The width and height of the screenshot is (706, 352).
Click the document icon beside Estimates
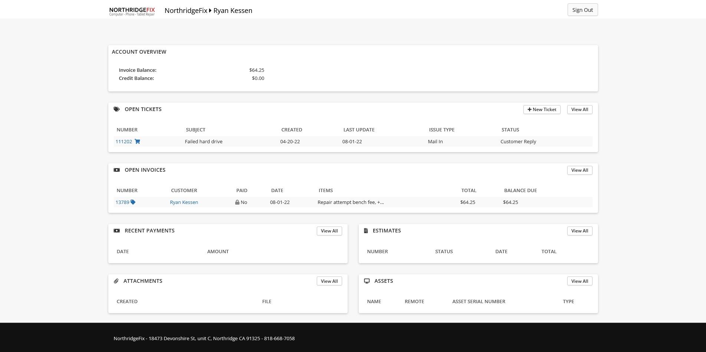(x=366, y=231)
